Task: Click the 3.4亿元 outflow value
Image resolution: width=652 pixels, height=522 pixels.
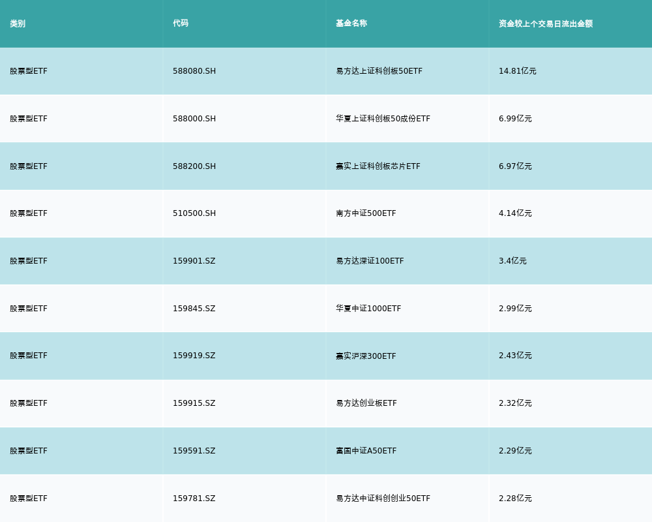Action: pyautogui.click(x=512, y=261)
